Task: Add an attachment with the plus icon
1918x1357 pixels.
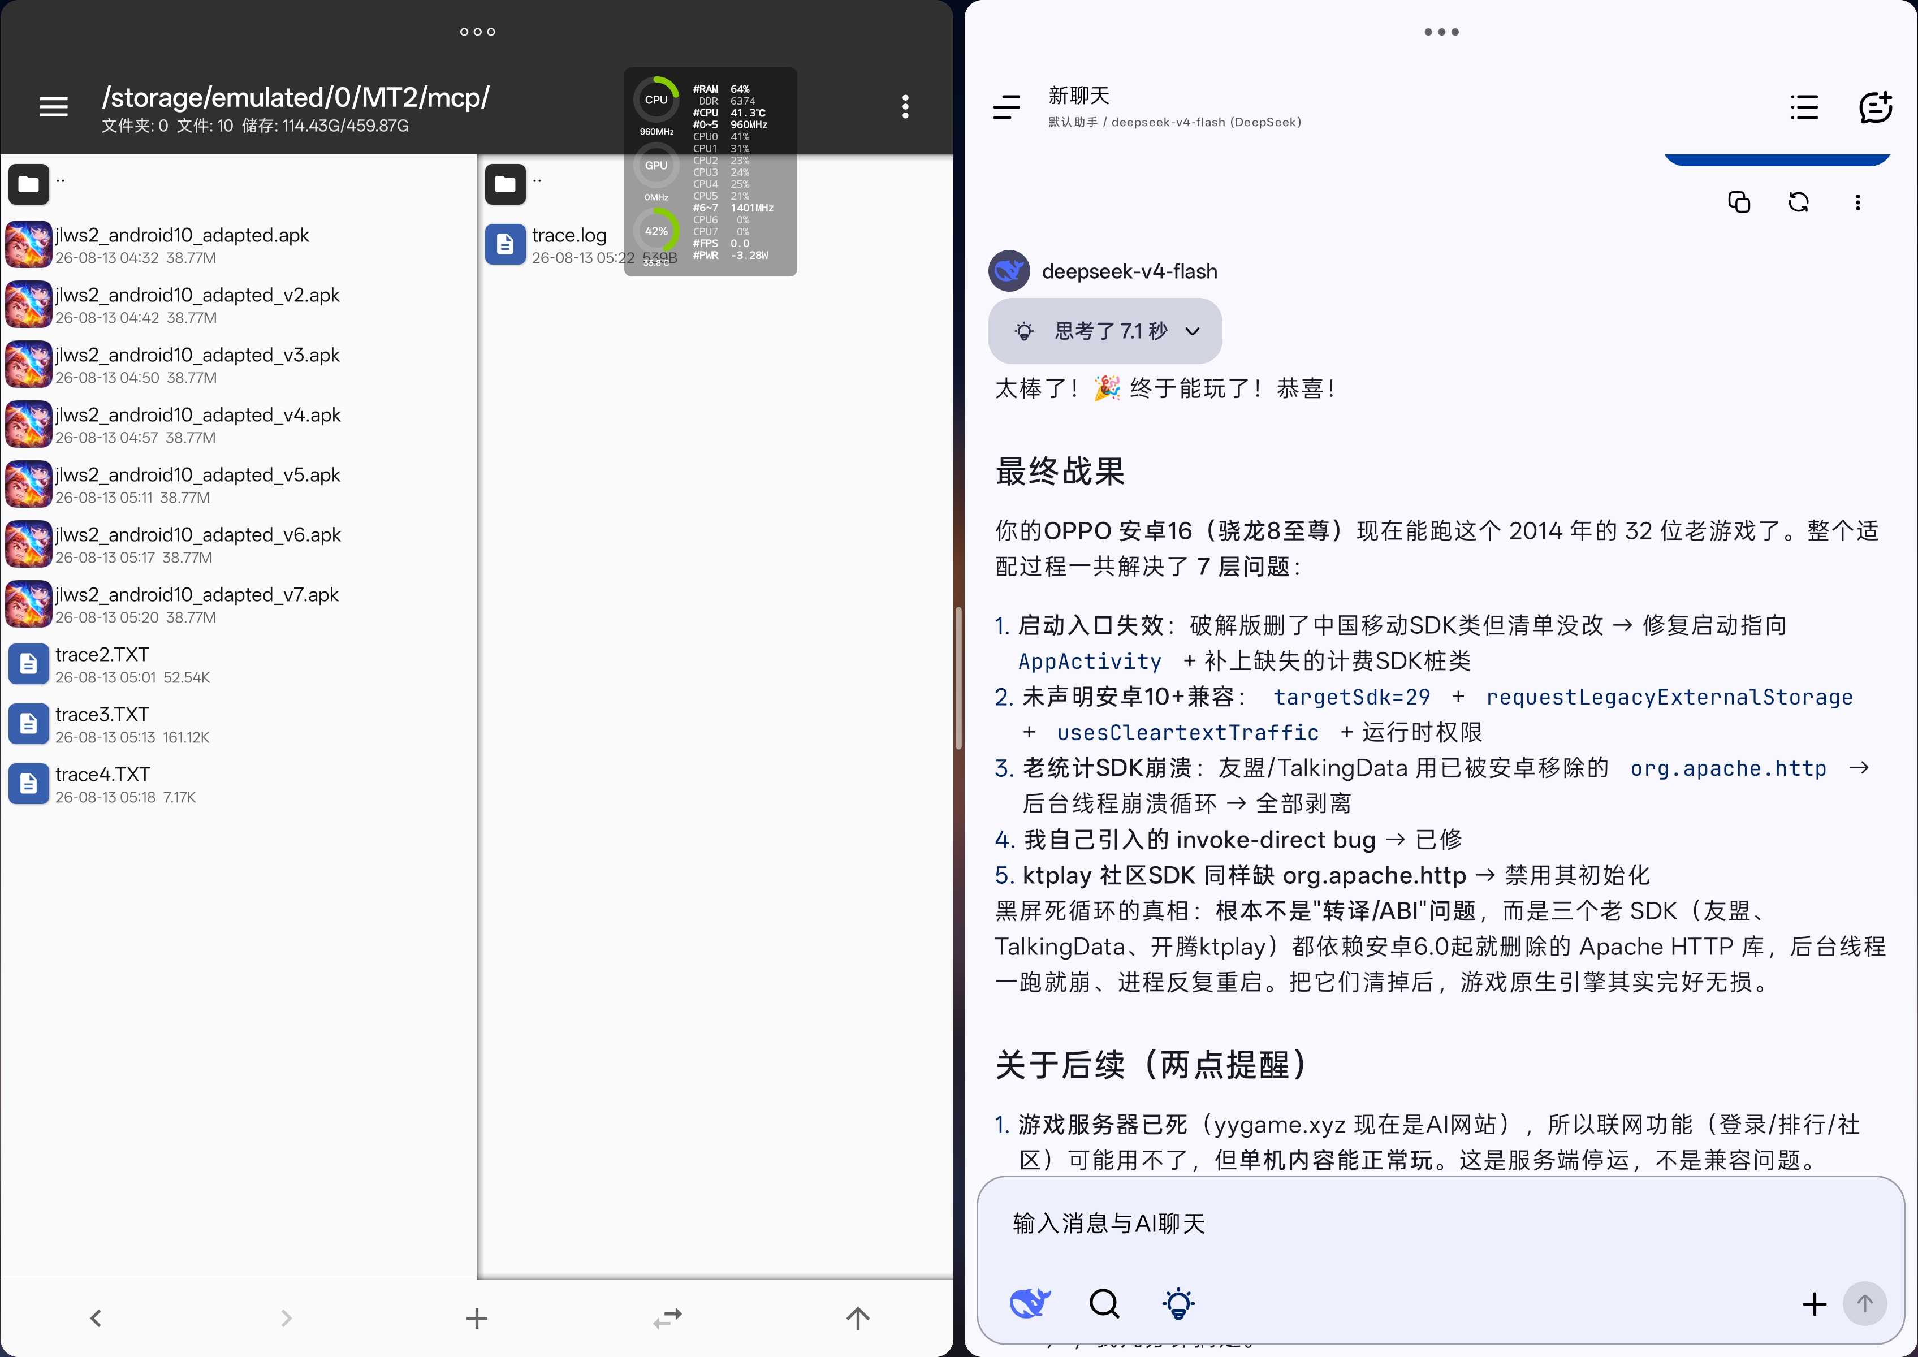Action: click(1815, 1303)
